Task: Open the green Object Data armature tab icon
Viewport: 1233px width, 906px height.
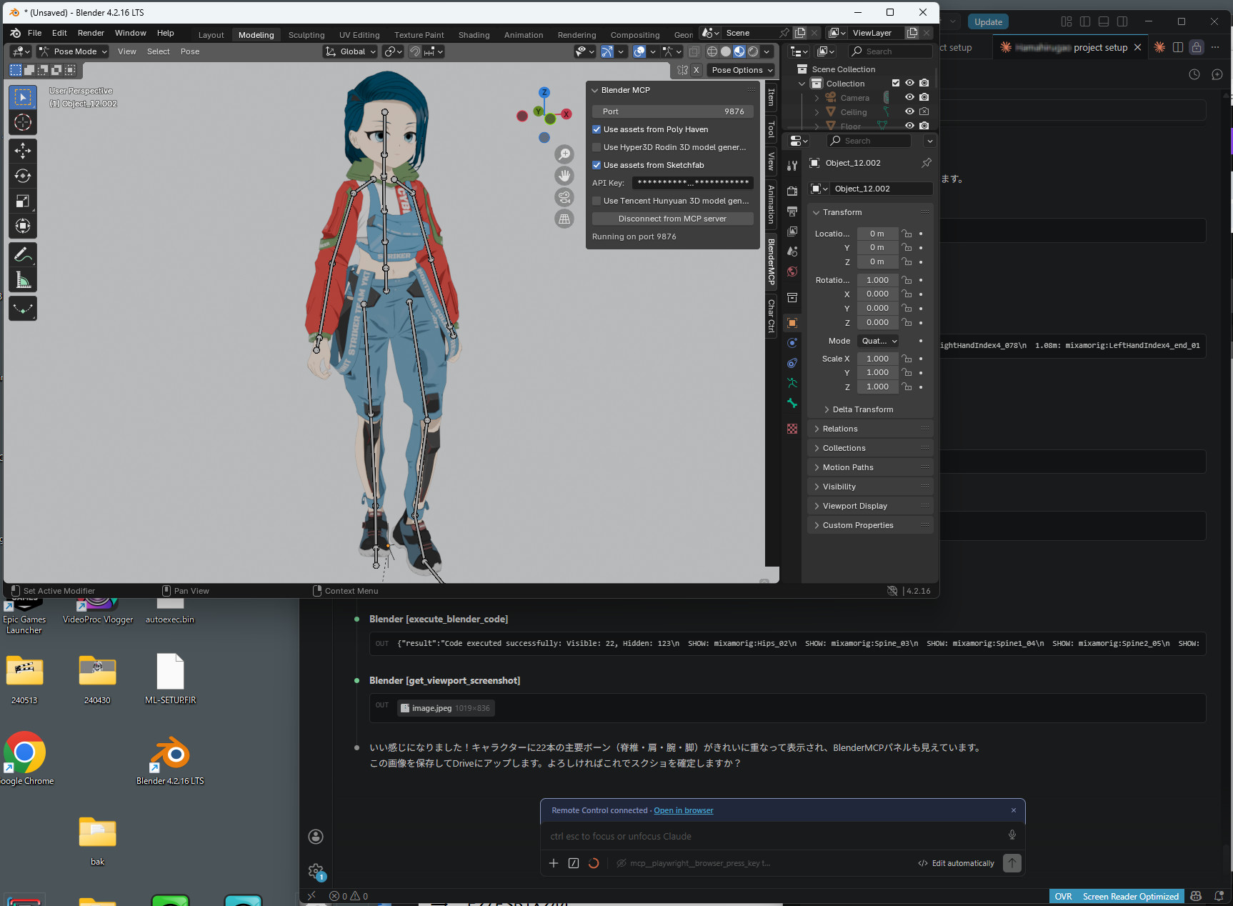Action: point(792,383)
